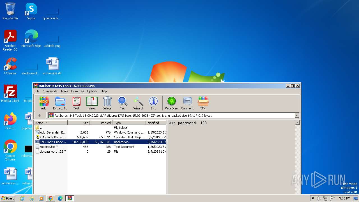This screenshot has width=359, height=202.
Task: Sort files by Size column
Action: pyautogui.click(x=79, y=123)
